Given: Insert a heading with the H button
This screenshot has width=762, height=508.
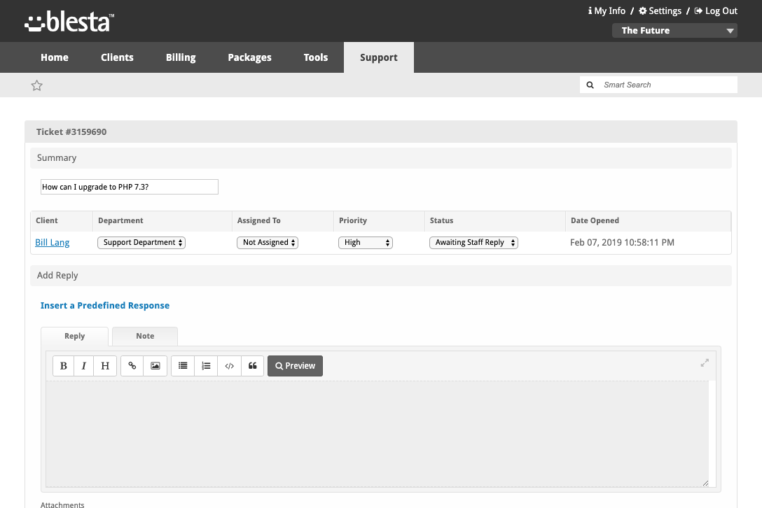Looking at the screenshot, I should (x=105, y=366).
